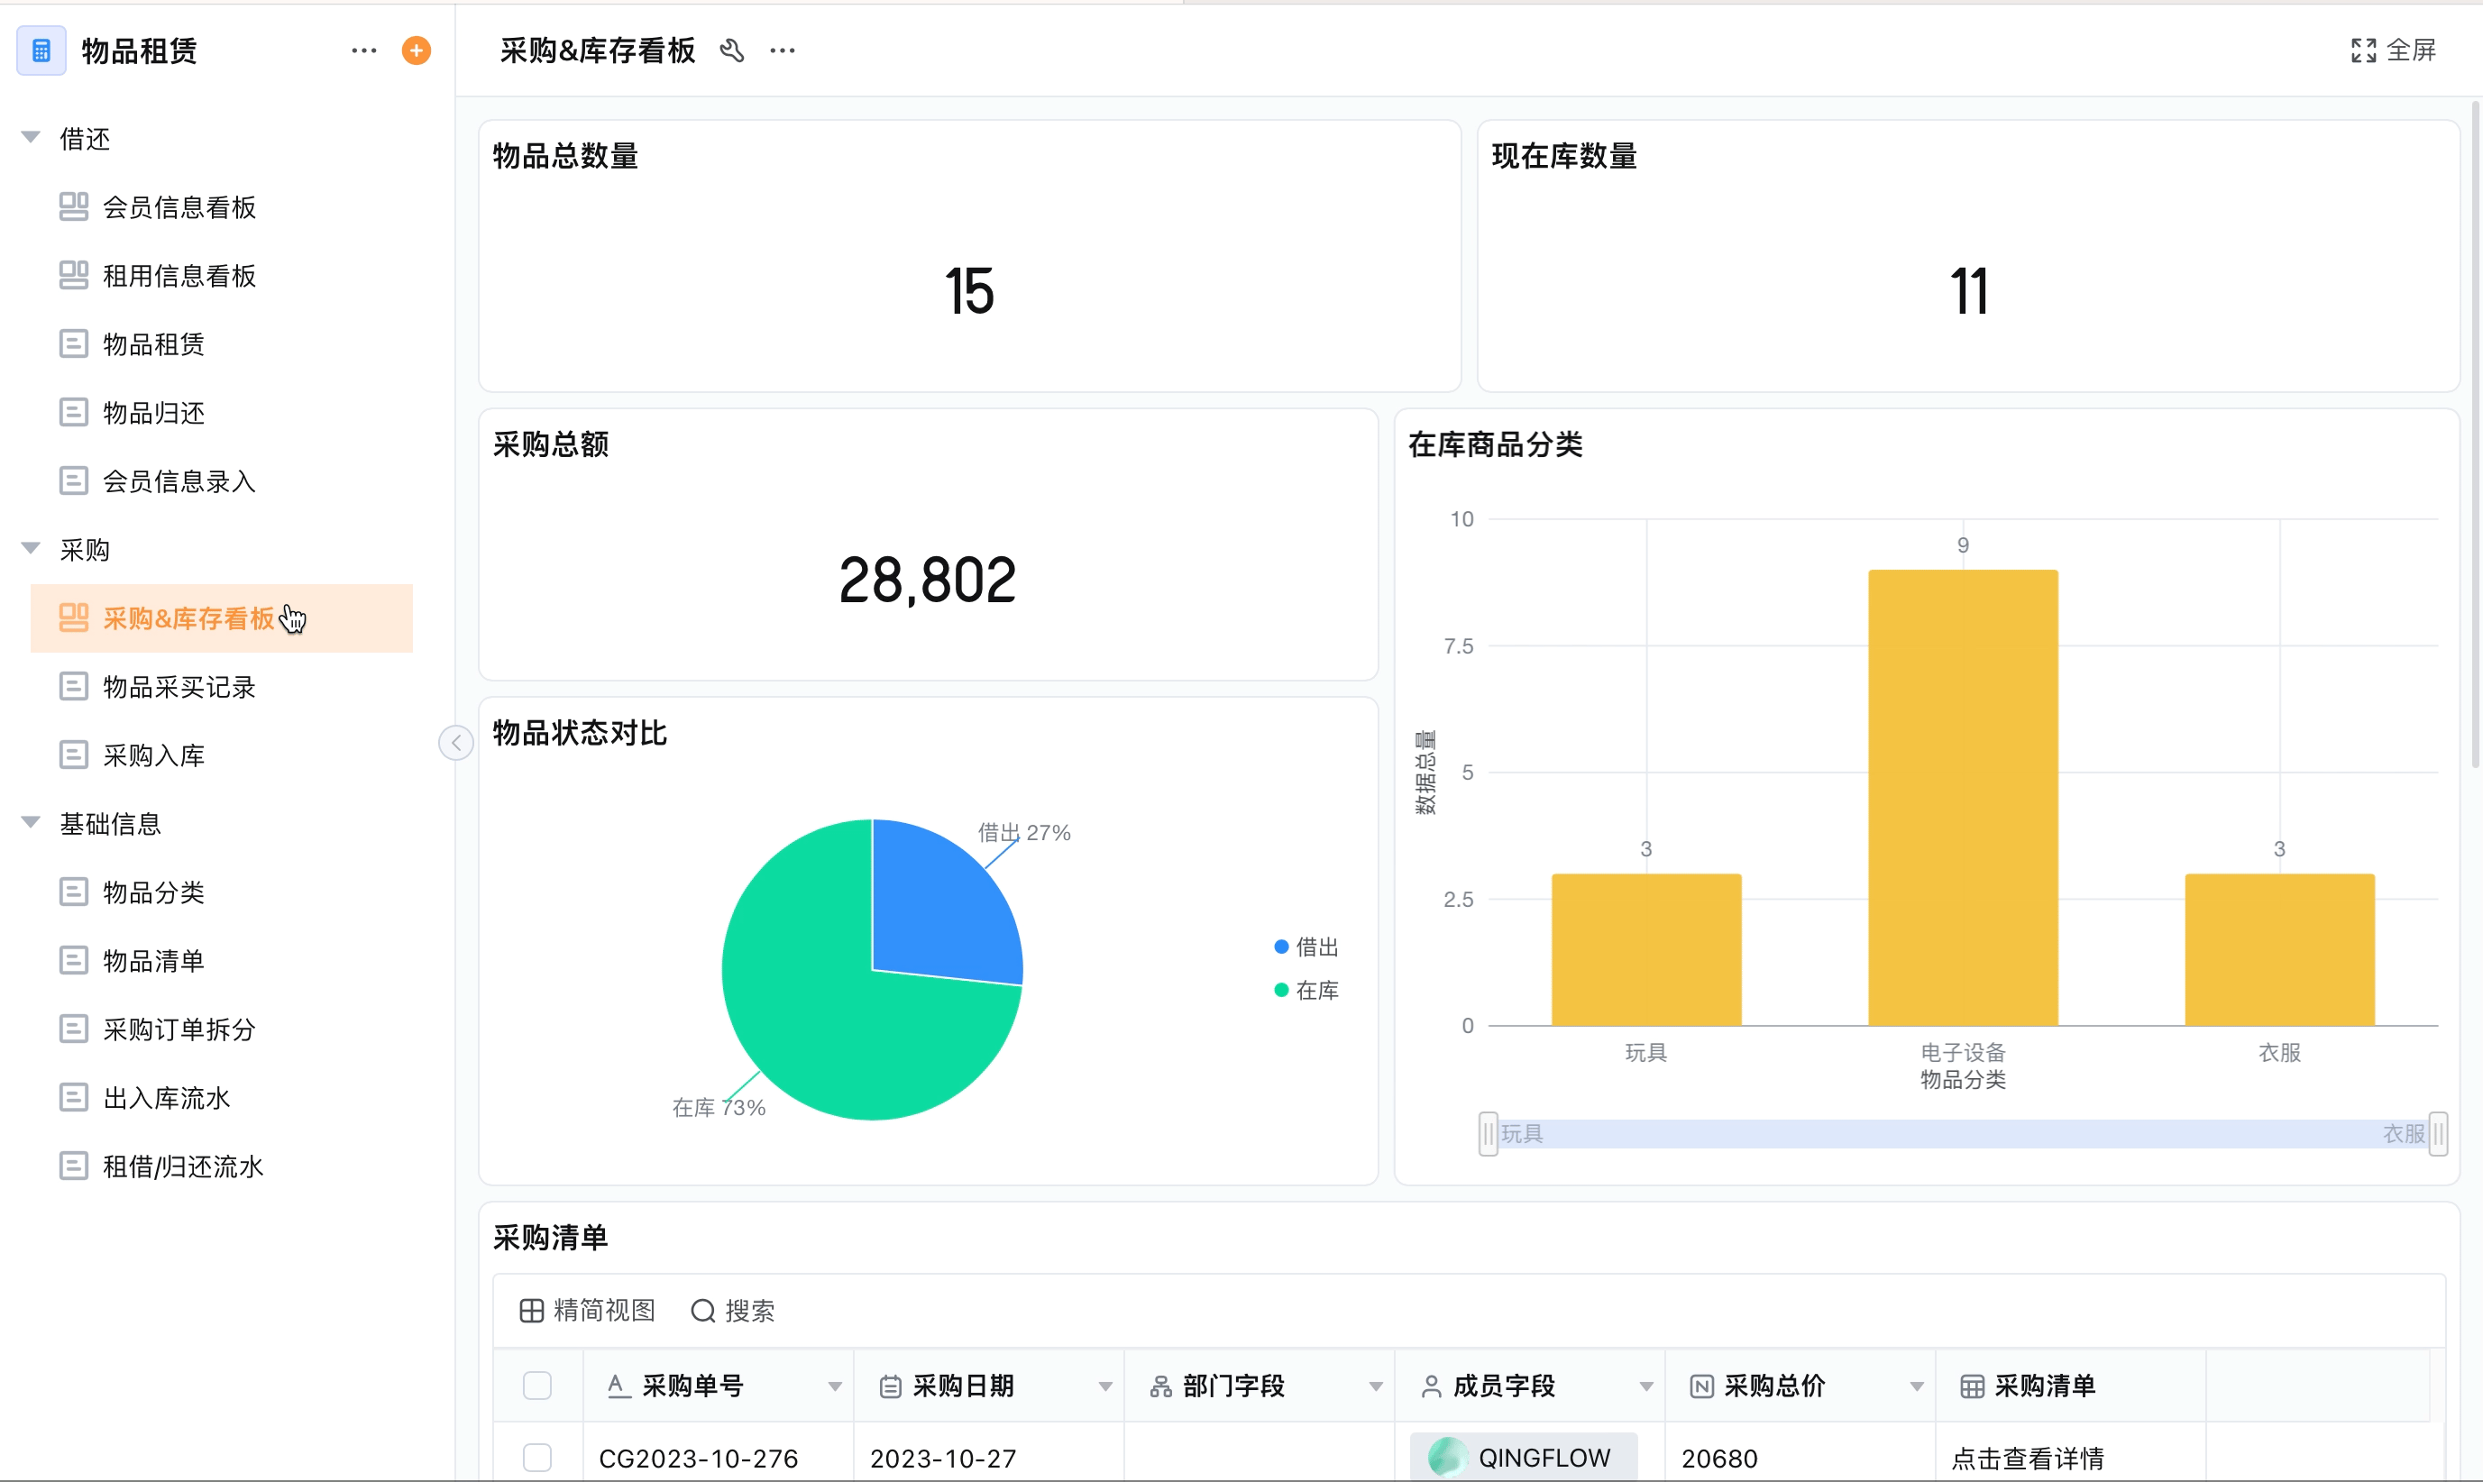Click the 物品归还 form icon
Image resolution: width=2483 pixels, height=1482 pixels.
click(74, 413)
